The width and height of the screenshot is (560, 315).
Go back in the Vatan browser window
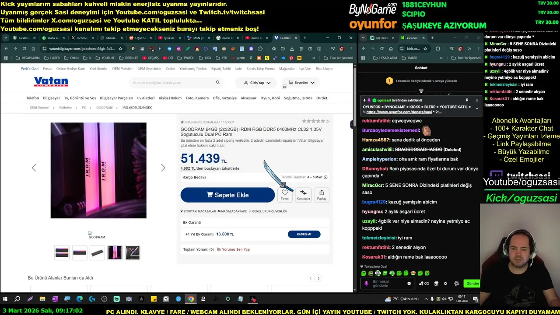coord(6,49)
